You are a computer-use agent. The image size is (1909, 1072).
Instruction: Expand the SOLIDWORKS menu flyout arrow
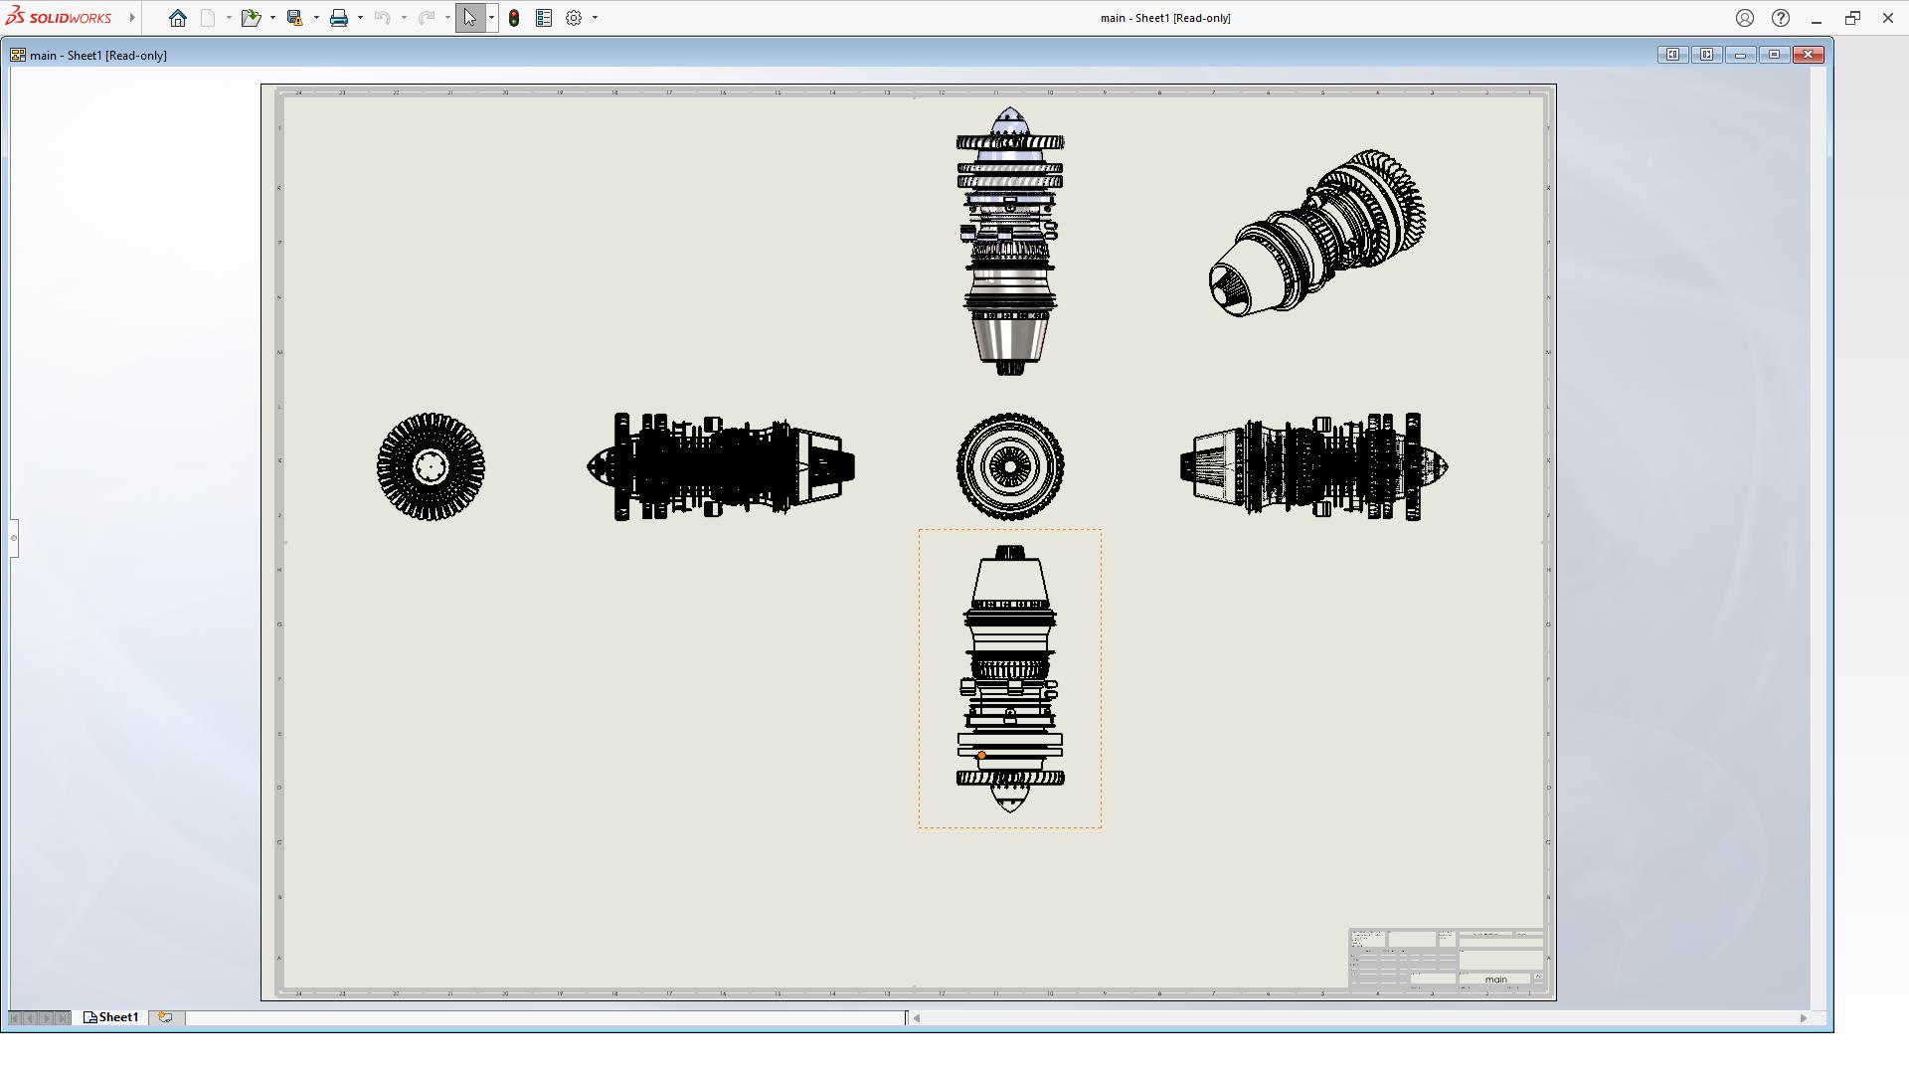click(x=132, y=18)
